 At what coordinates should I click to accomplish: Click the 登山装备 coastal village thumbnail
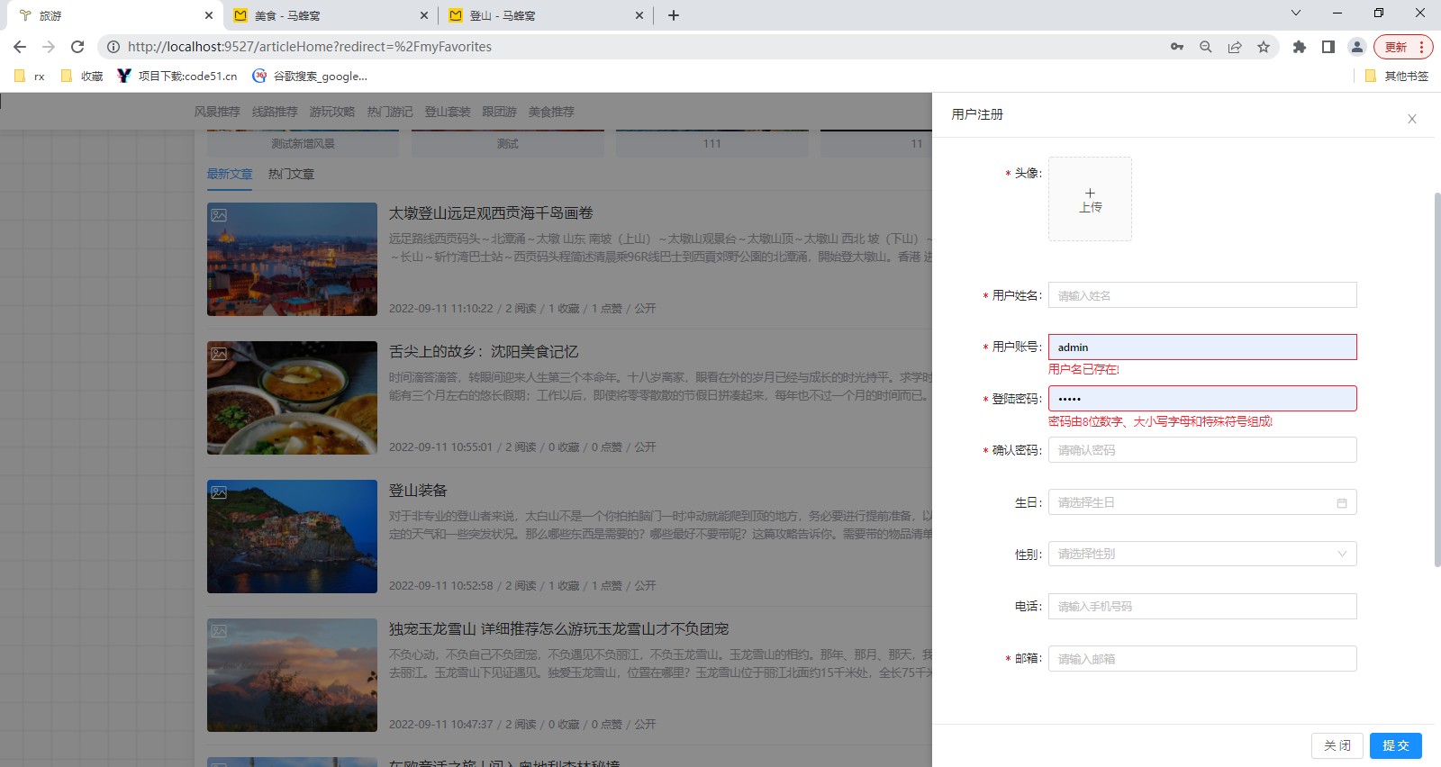[x=292, y=537]
